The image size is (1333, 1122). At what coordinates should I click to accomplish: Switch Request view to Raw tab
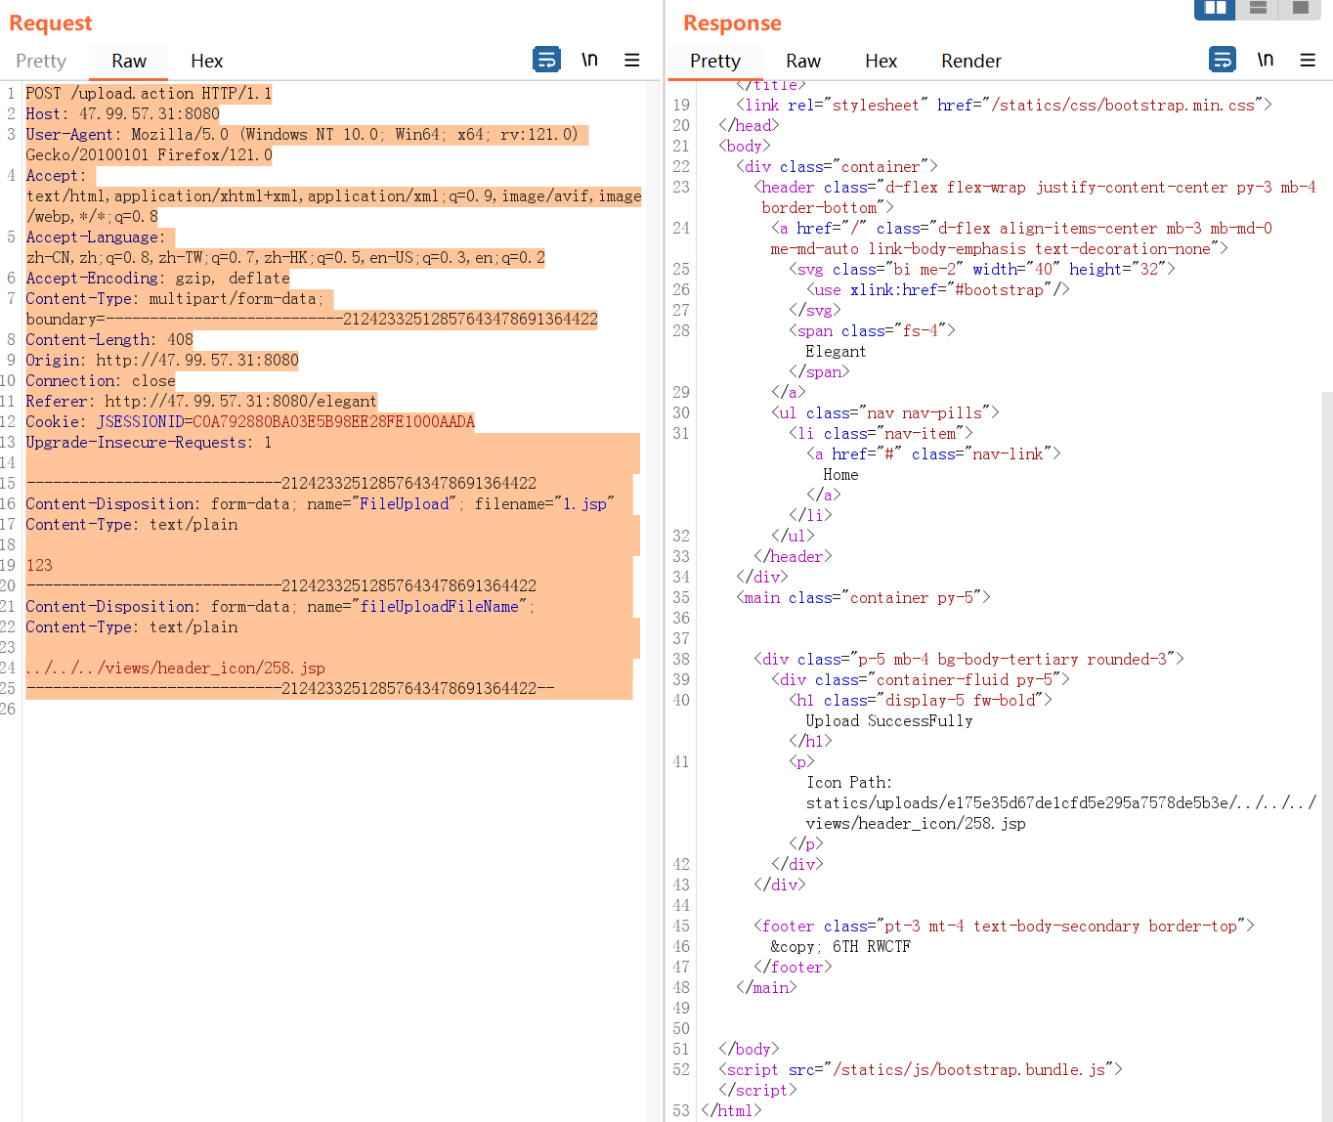(x=129, y=61)
